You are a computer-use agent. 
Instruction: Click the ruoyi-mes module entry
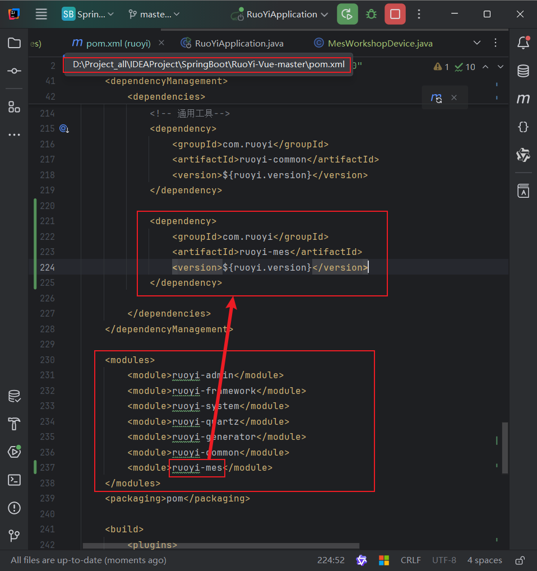click(200, 467)
